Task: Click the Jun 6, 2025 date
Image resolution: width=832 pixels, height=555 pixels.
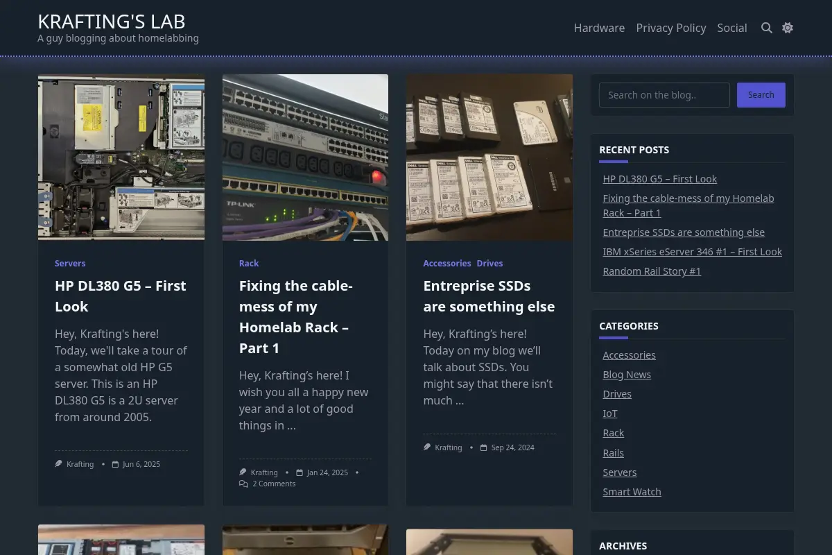Action: 141,464
